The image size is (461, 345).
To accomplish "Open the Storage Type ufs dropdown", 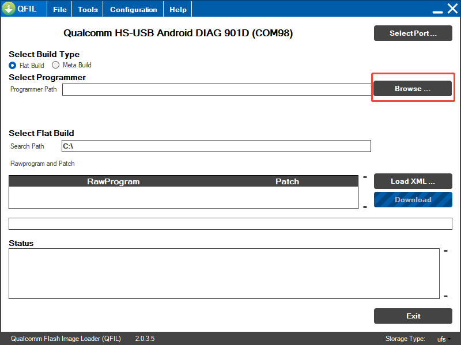I will (x=444, y=339).
